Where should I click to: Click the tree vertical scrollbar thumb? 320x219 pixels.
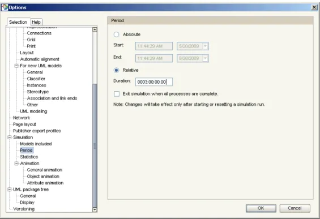pos(95,145)
